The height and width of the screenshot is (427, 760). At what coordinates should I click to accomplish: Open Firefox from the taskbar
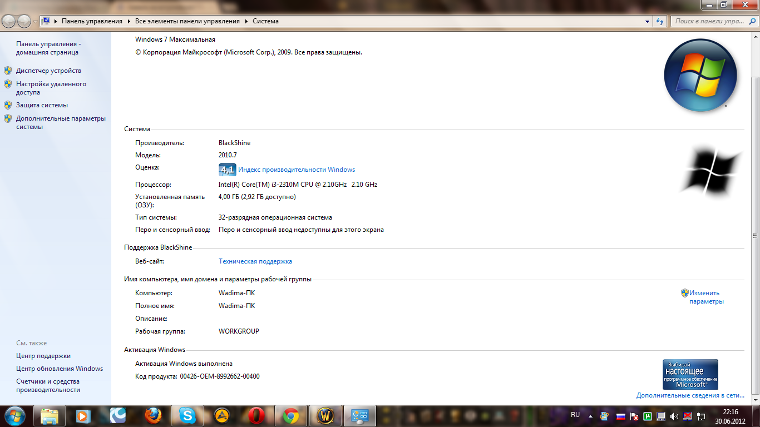coord(153,415)
